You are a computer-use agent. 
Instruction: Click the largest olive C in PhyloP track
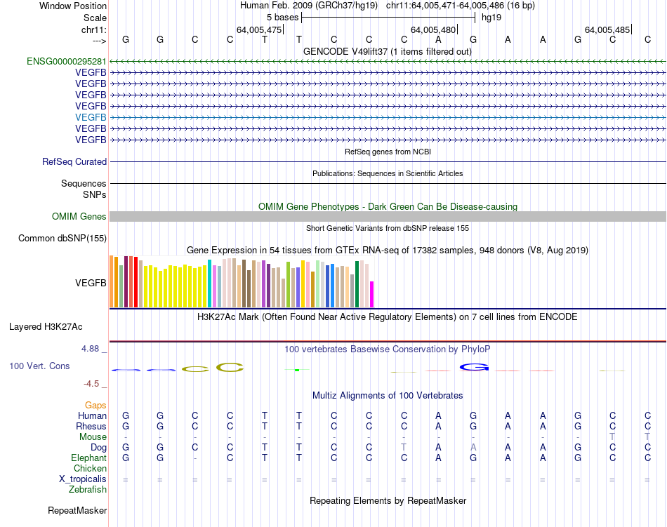pos(230,368)
